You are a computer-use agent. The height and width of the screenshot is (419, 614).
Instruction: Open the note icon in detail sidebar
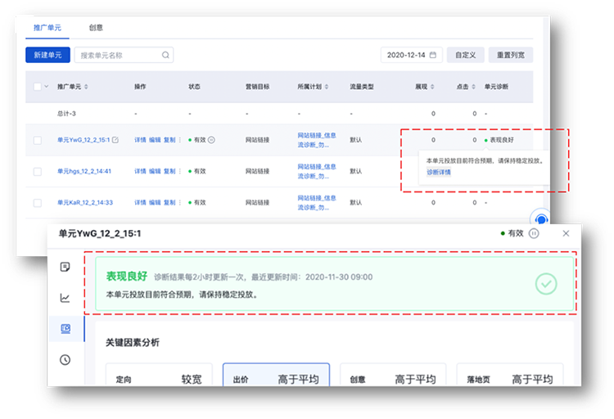[65, 267]
